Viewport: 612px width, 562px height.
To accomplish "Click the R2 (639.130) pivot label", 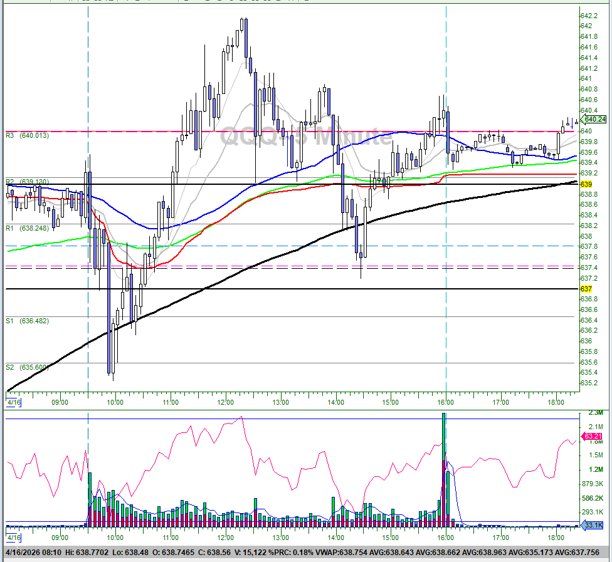I will 28,182.
